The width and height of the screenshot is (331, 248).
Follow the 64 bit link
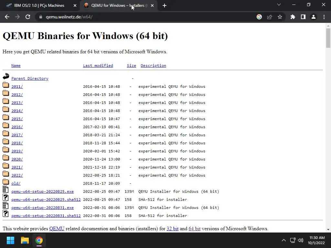pos(194,229)
